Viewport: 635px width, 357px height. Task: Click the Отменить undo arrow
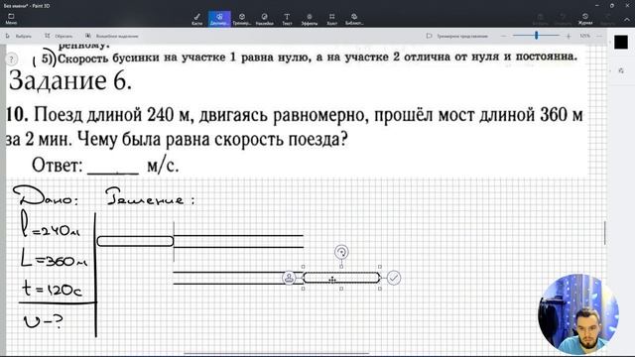pos(563,19)
